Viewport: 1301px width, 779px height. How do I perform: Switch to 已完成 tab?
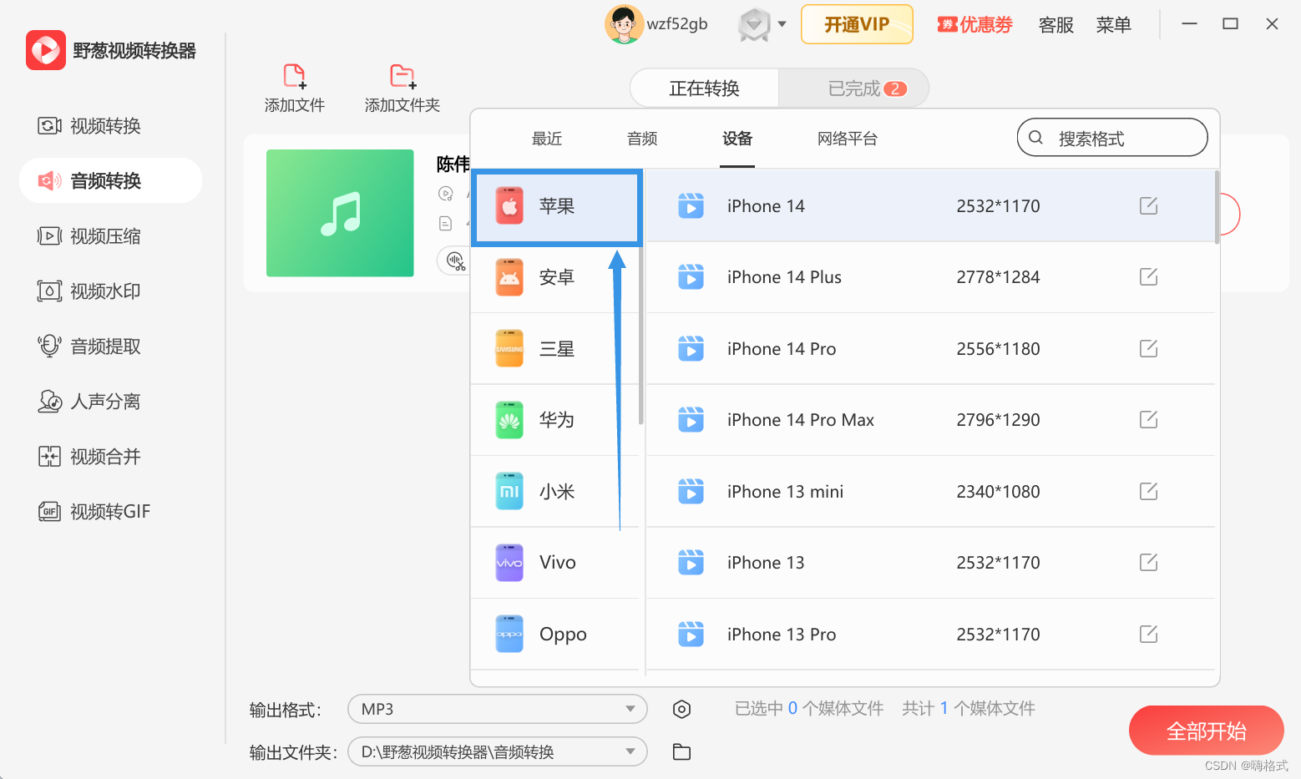pyautogui.click(x=853, y=89)
